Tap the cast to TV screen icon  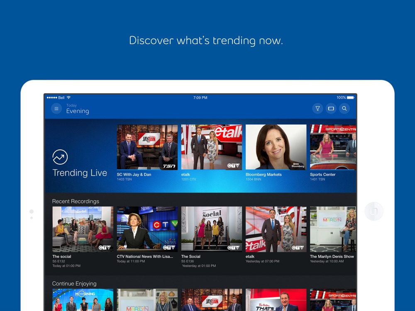331,108
